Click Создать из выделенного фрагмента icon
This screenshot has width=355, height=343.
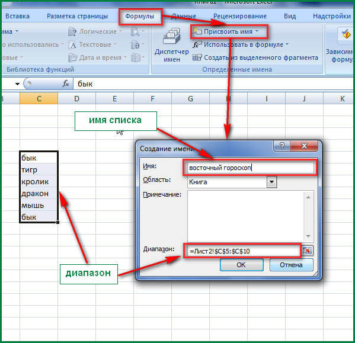coord(197,57)
